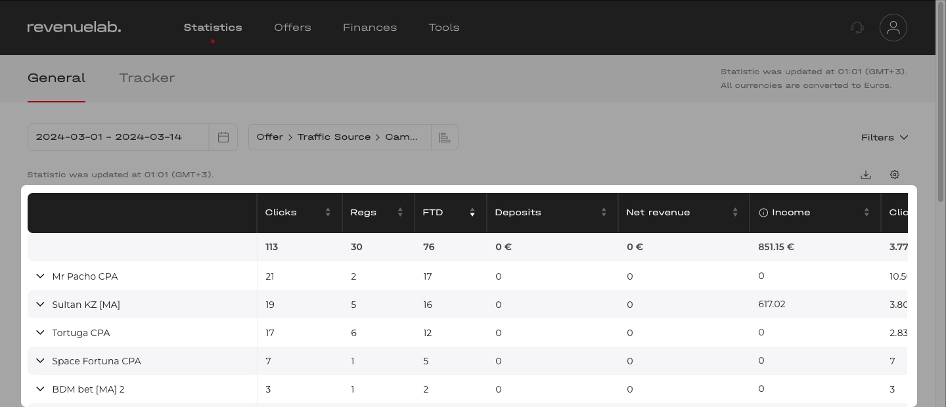Click the date range field 2024-03-01 to 2024-03-14
Viewport: 946px width, 407px height.
[108, 137]
